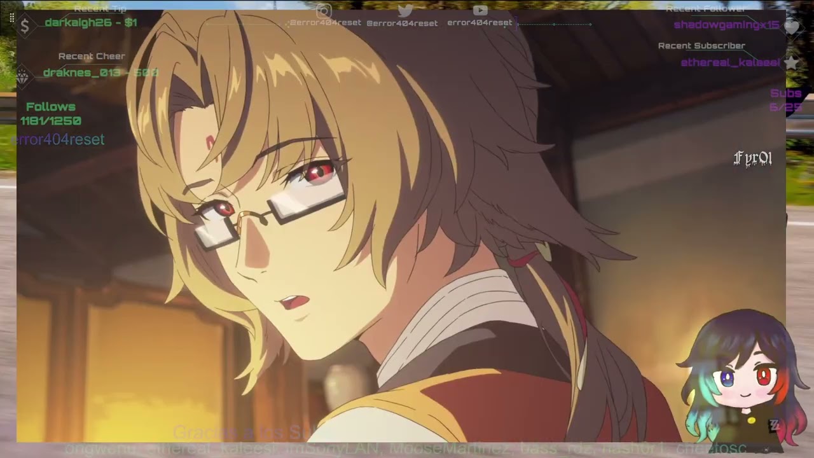Click recent follower 'shadowgamingx15'
The image size is (814, 458).
726,25
